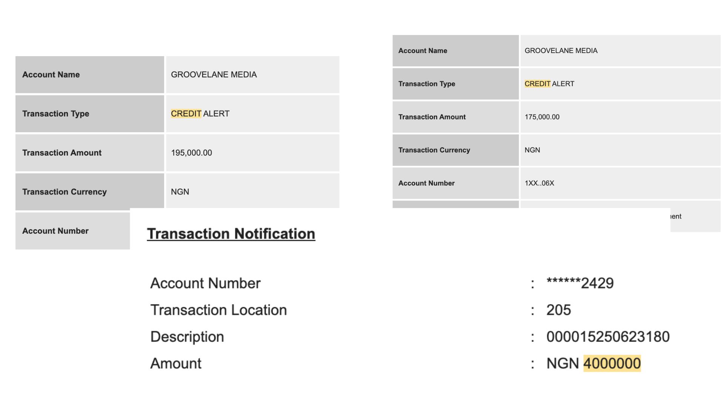Click the Amount label in Transaction Notification
Image resolution: width=724 pixels, height=407 pixels.
176,364
